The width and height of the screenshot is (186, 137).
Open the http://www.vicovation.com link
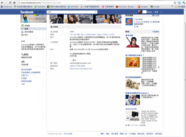point(81,69)
